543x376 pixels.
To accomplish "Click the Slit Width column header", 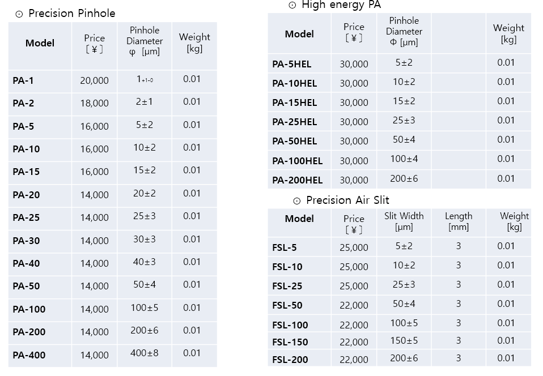I will point(404,221).
